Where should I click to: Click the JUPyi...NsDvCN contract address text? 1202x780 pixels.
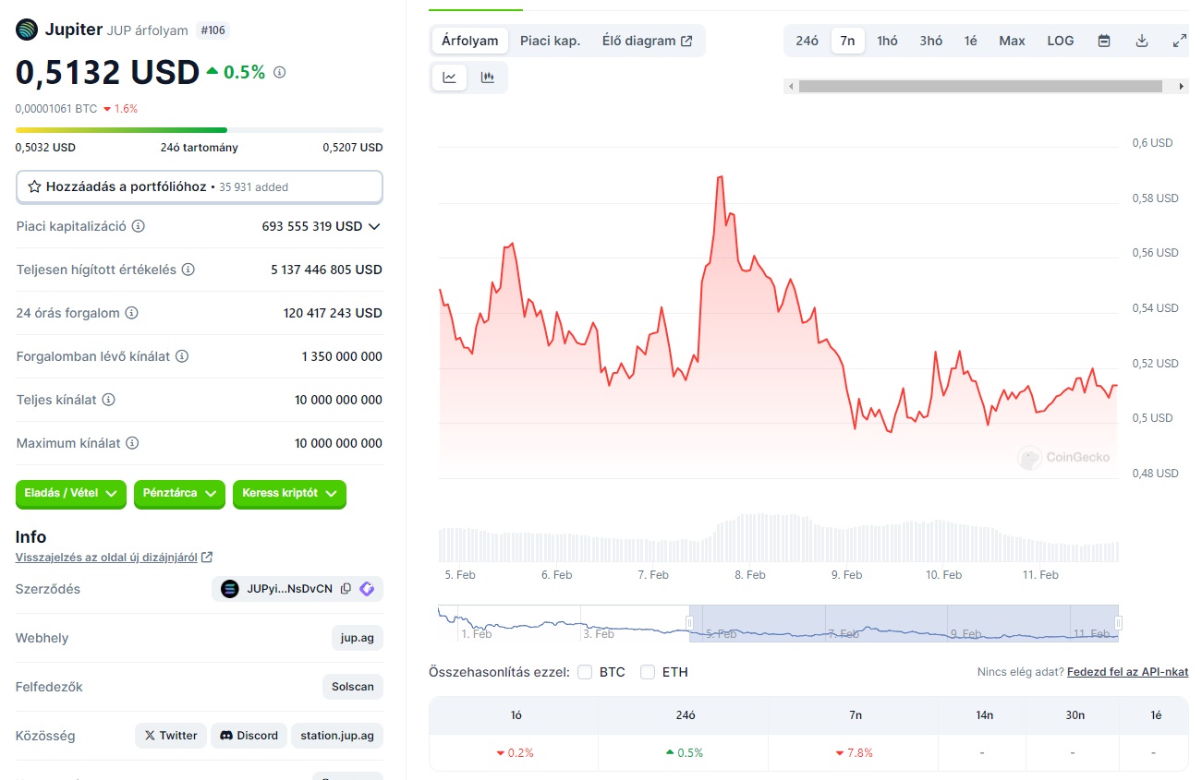(289, 589)
